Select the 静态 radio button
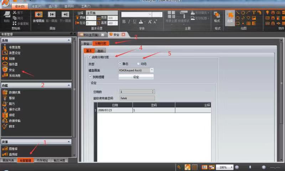Screen dimensions: 285x171 coord(120,64)
